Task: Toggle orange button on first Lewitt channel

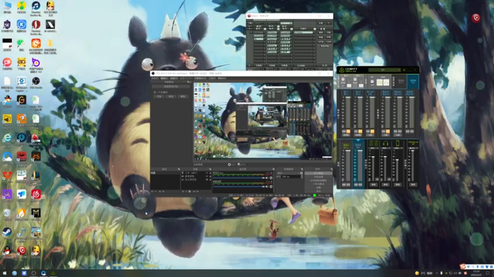Action: [348, 131]
